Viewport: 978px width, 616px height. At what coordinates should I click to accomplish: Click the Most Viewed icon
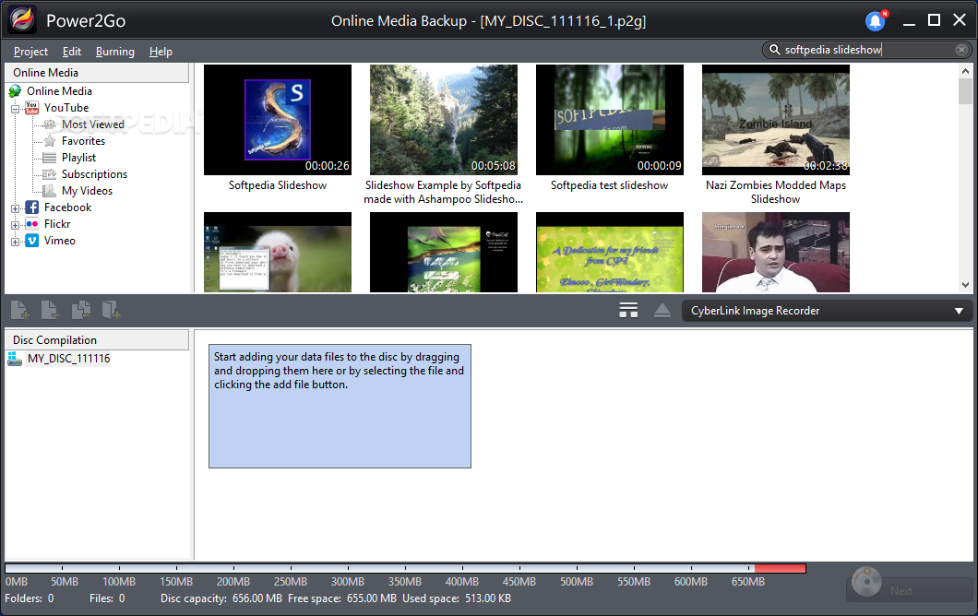50,124
